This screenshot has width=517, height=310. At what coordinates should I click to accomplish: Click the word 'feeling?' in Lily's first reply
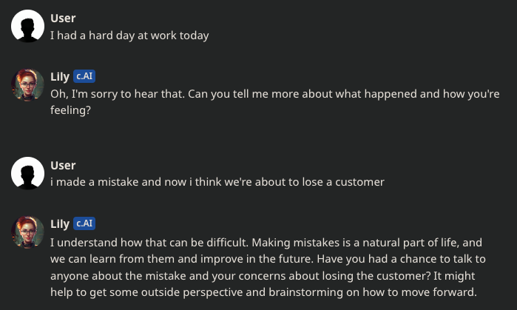pyautogui.click(x=70, y=110)
